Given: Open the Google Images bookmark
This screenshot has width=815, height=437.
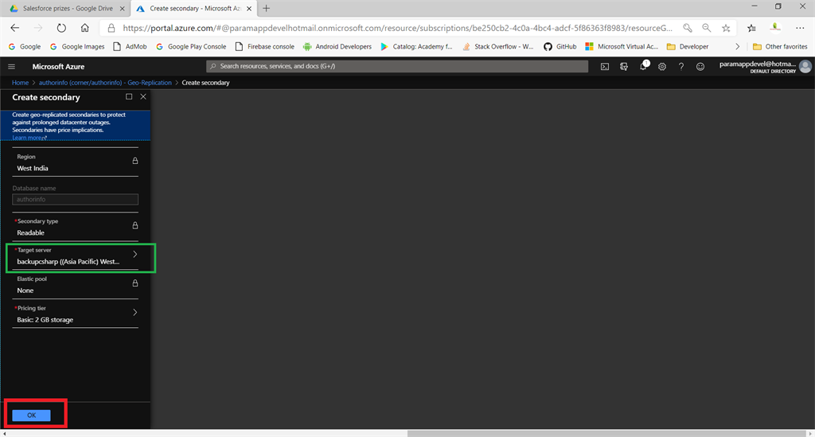Looking at the screenshot, I should (77, 47).
